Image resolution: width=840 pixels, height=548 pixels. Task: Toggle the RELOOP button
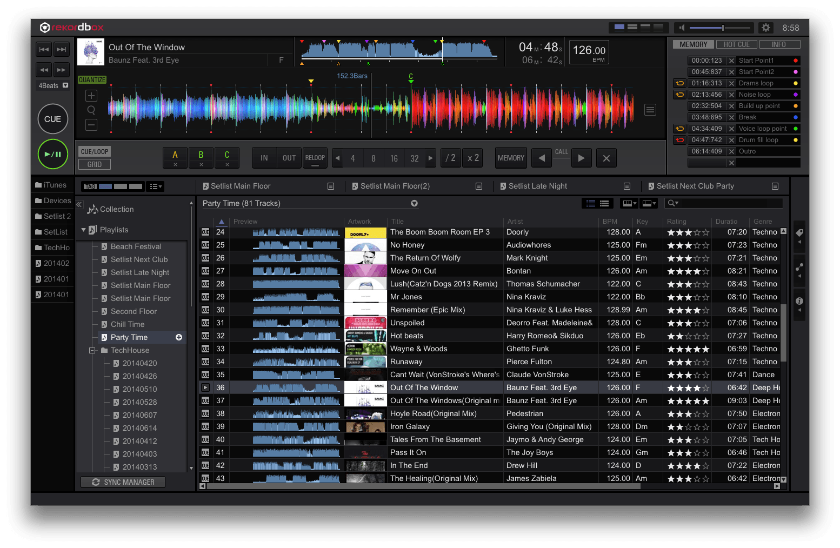[315, 158]
